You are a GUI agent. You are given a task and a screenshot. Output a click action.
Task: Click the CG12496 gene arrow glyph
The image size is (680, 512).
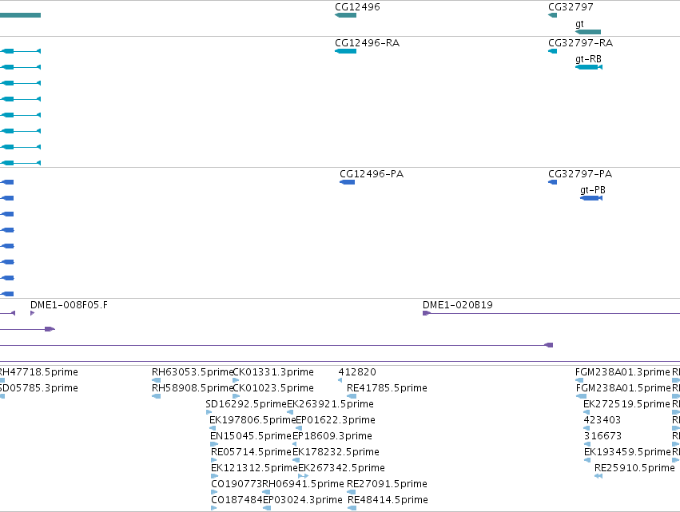346,15
